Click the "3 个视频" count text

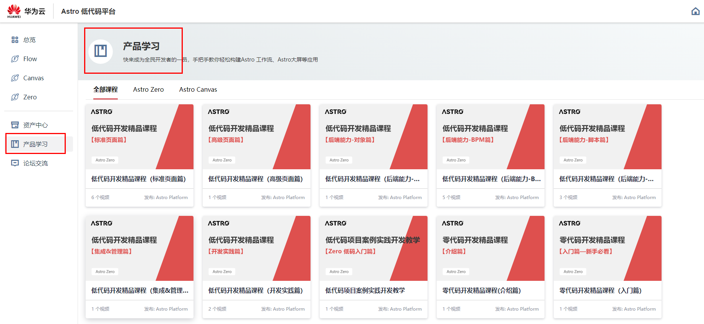[x=568, y=198]
